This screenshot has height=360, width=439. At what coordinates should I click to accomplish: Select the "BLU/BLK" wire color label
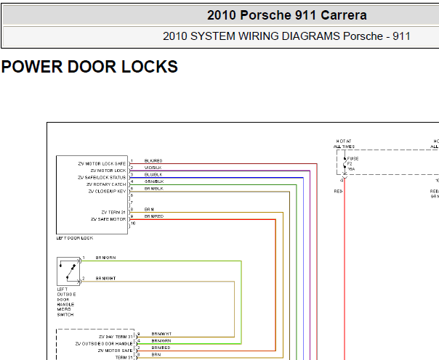153,174
